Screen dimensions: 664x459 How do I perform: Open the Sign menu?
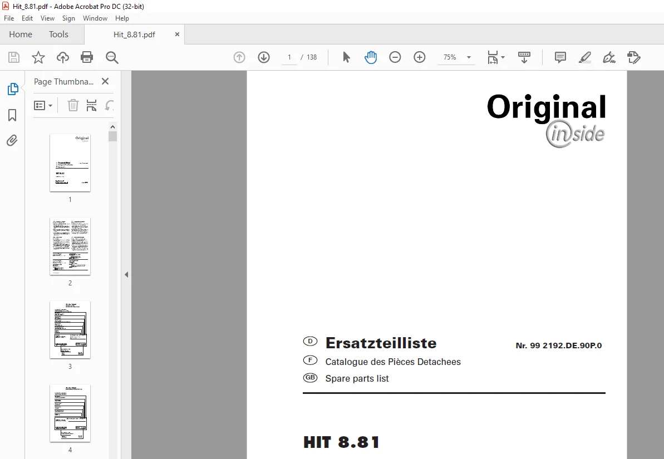(68, 18)
